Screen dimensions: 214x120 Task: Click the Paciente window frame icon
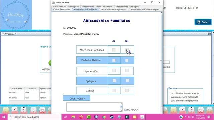click(x=3, y=34)
